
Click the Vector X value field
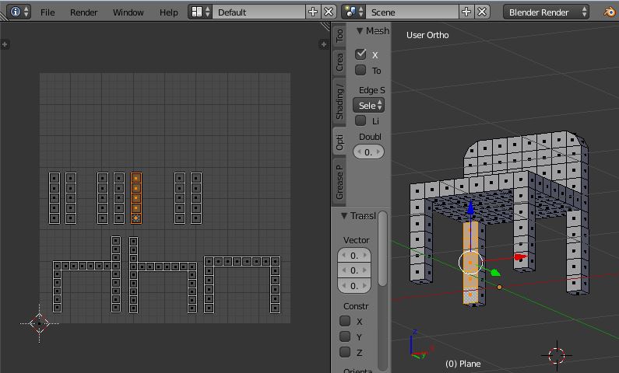354,256
